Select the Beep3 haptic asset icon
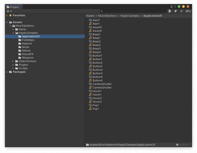 90,48
